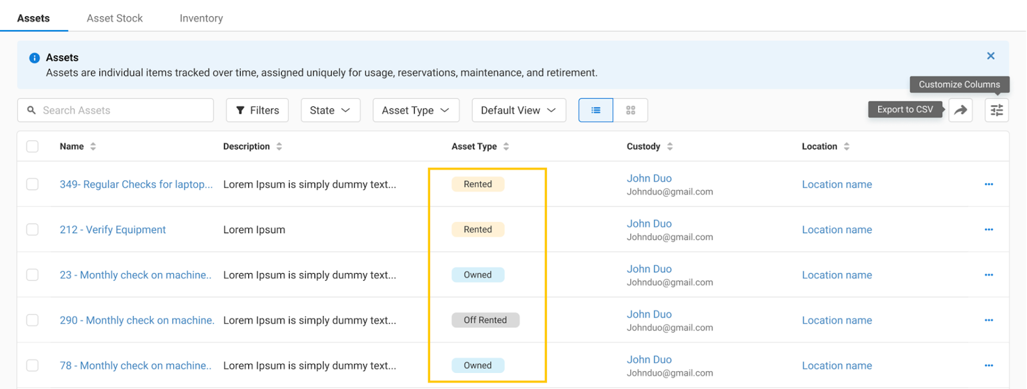The height and width of the screenshot is (389, 1027).
Task: Open asset 23 - Monthly check on machine link
Action: click(x=135, y=275)
